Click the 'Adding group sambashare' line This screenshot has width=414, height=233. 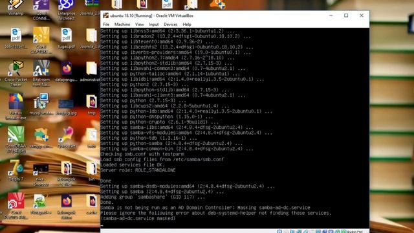[153, 197]
